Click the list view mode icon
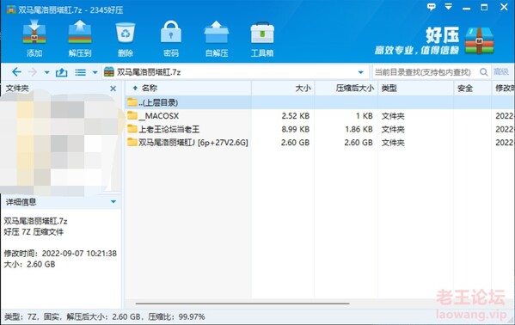The height and width of the screenshot is (325, 515). pos(80,72)
